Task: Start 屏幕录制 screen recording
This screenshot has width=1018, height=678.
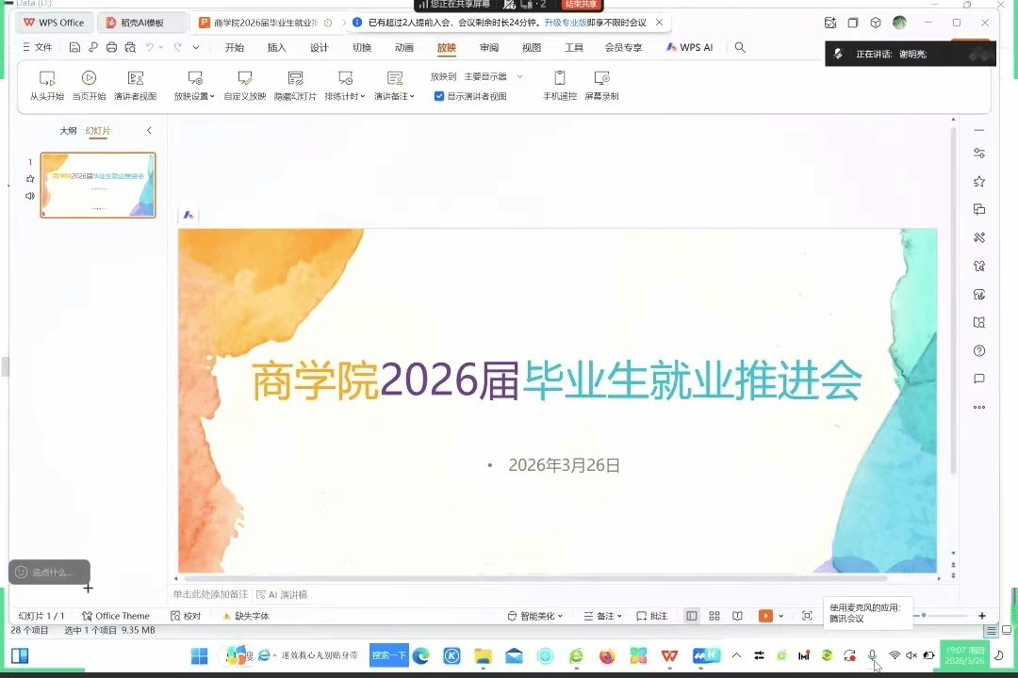Action: [x=601, y=78]
